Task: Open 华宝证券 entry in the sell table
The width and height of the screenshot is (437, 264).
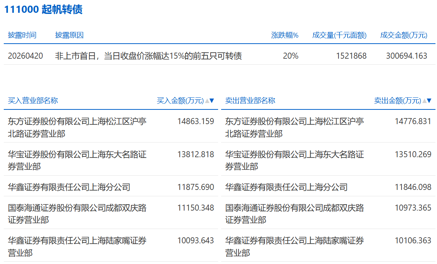Action: (x=294, y=160)
